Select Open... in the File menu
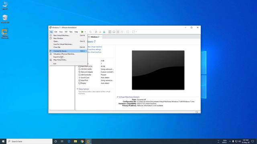 point(68,41)
